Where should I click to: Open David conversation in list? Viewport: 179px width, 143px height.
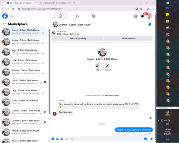pos(24,102)
